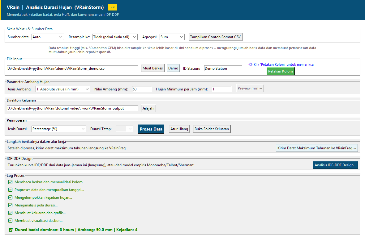Click the Muat Berkas button
365x237 pixels.
tap(153, 68)
